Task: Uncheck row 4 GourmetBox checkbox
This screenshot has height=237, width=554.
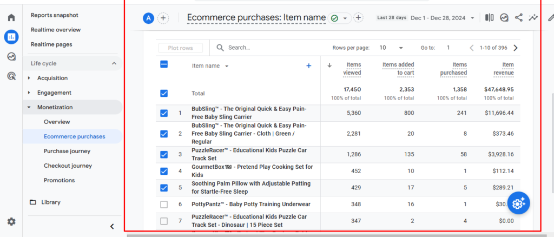Action: coord(164,171)
